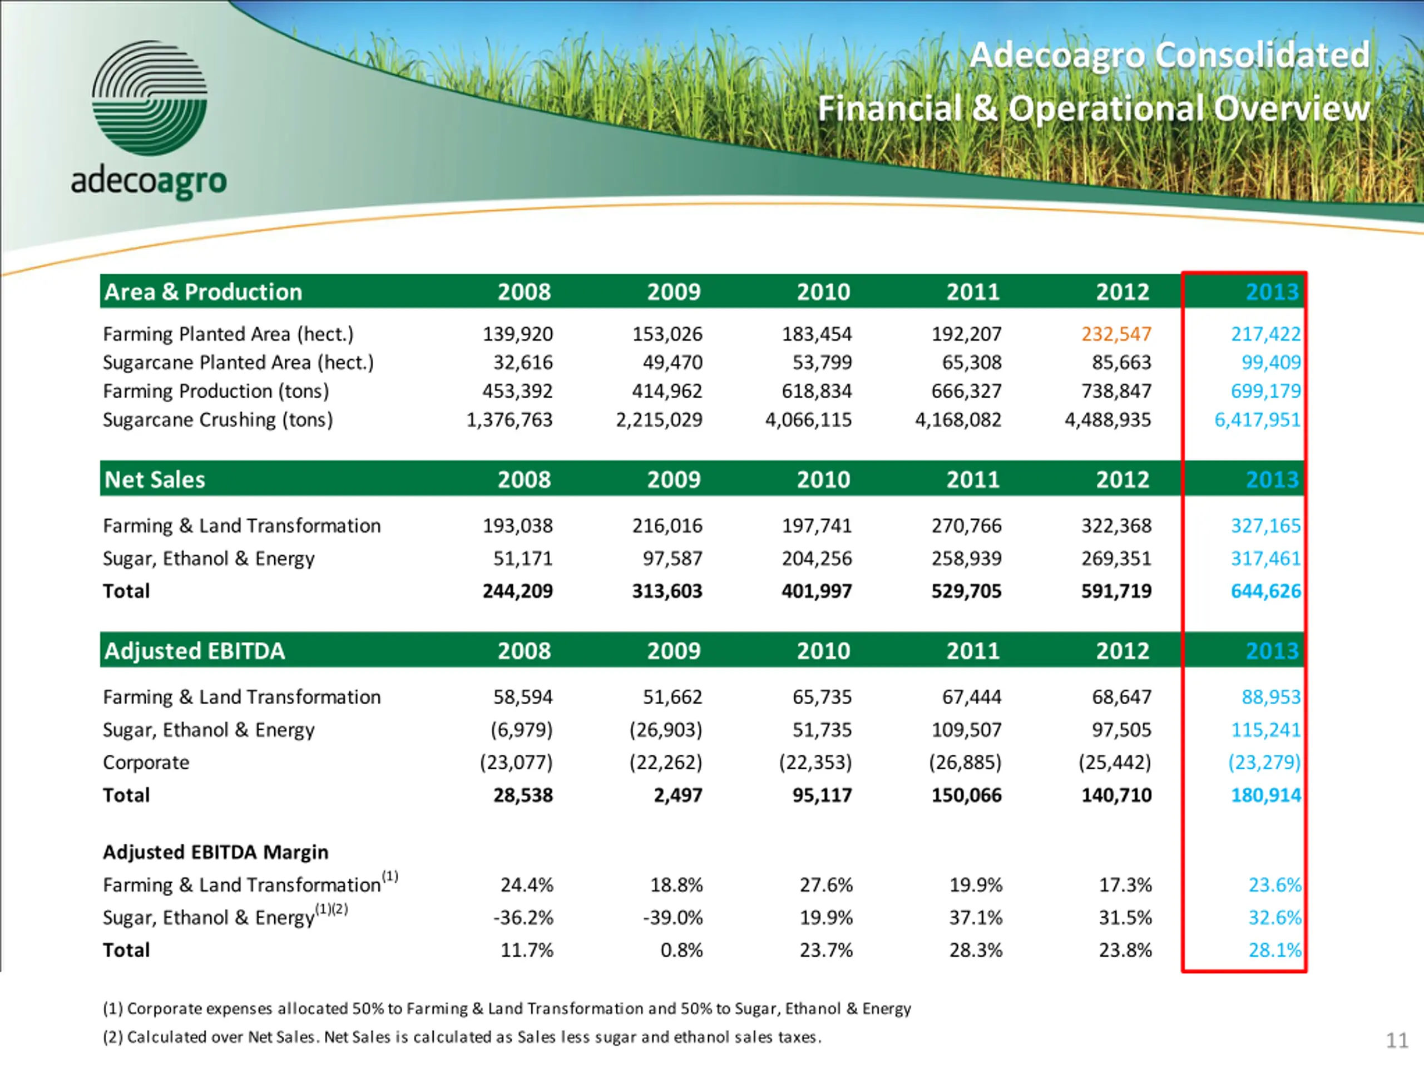The image size is (1424, 1068).
Task: Click the 'Net Sales' section header
Action: (x=155, y=479)
